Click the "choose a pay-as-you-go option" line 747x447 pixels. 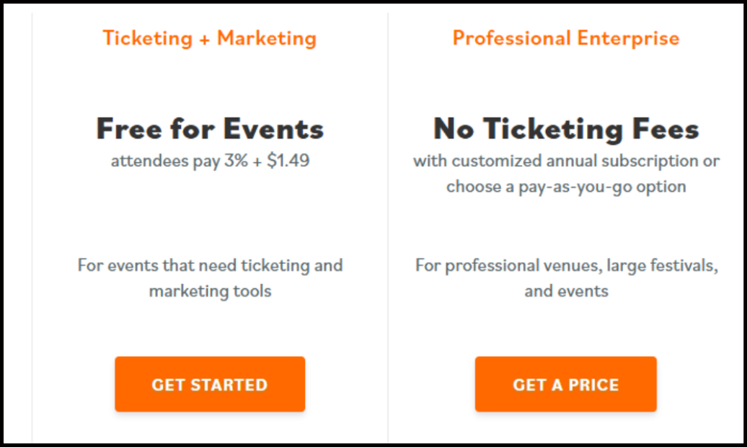click(x=566, y=187)
